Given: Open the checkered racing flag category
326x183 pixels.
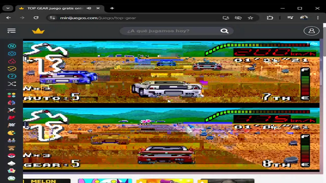Looking at the screenshot, I should click(11, 125).
